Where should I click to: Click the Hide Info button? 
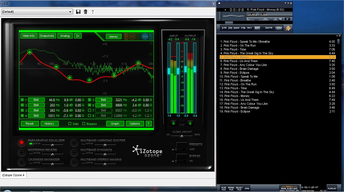(29, 36)
